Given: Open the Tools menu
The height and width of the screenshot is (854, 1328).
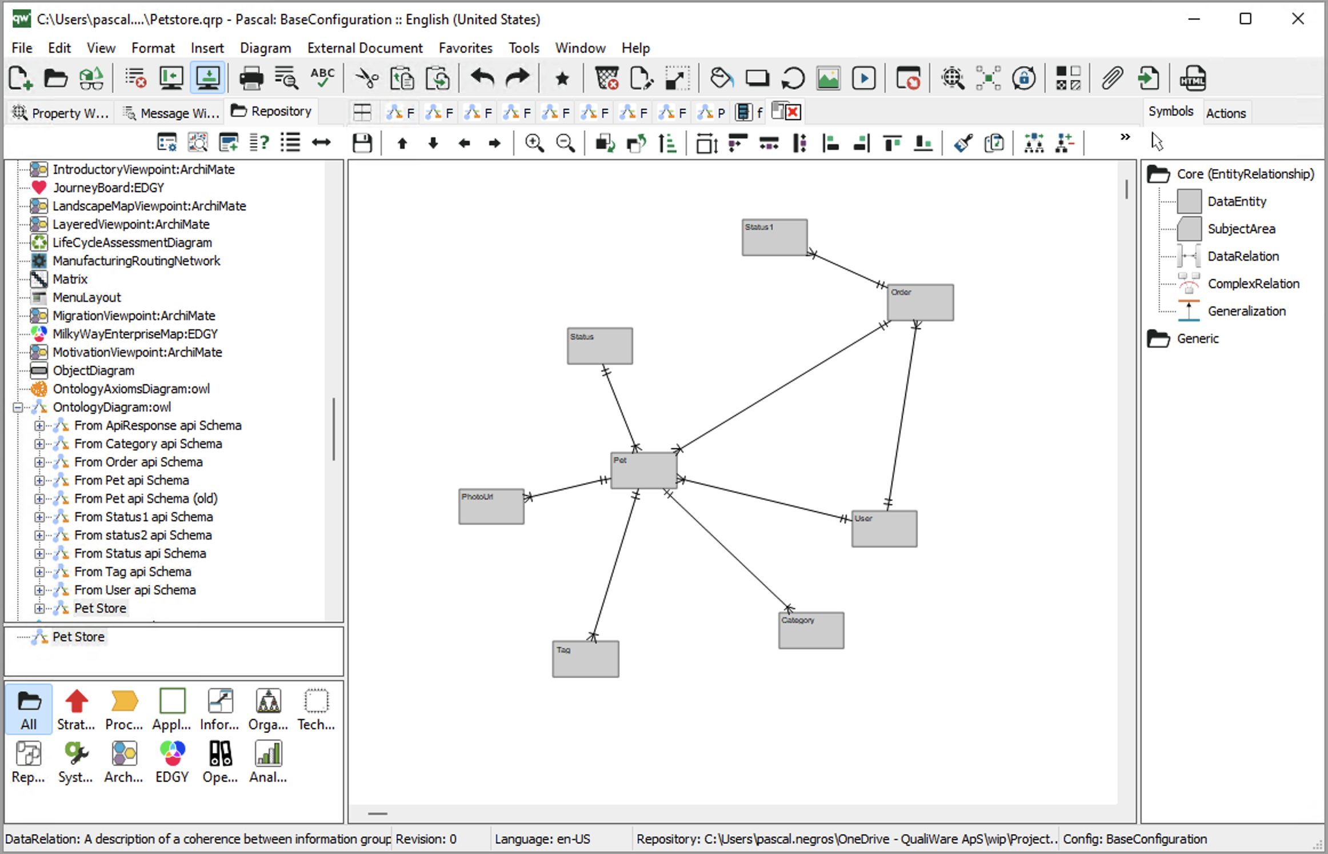Looking at the screenshot, I should pyautogui.click(x=523, y=48).
